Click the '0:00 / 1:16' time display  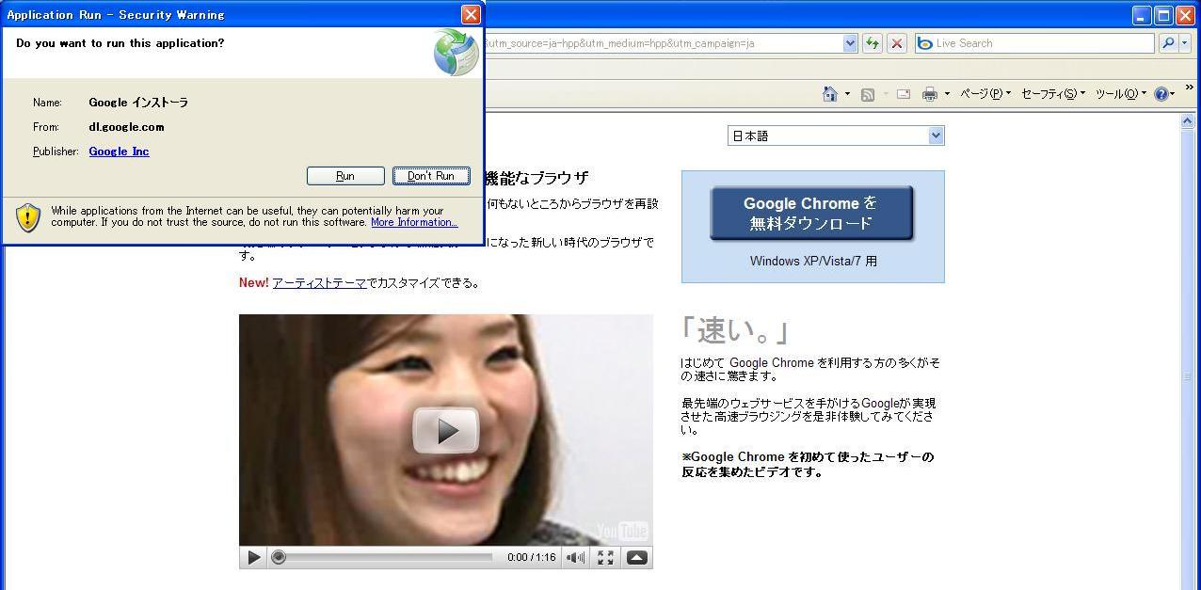532,557
